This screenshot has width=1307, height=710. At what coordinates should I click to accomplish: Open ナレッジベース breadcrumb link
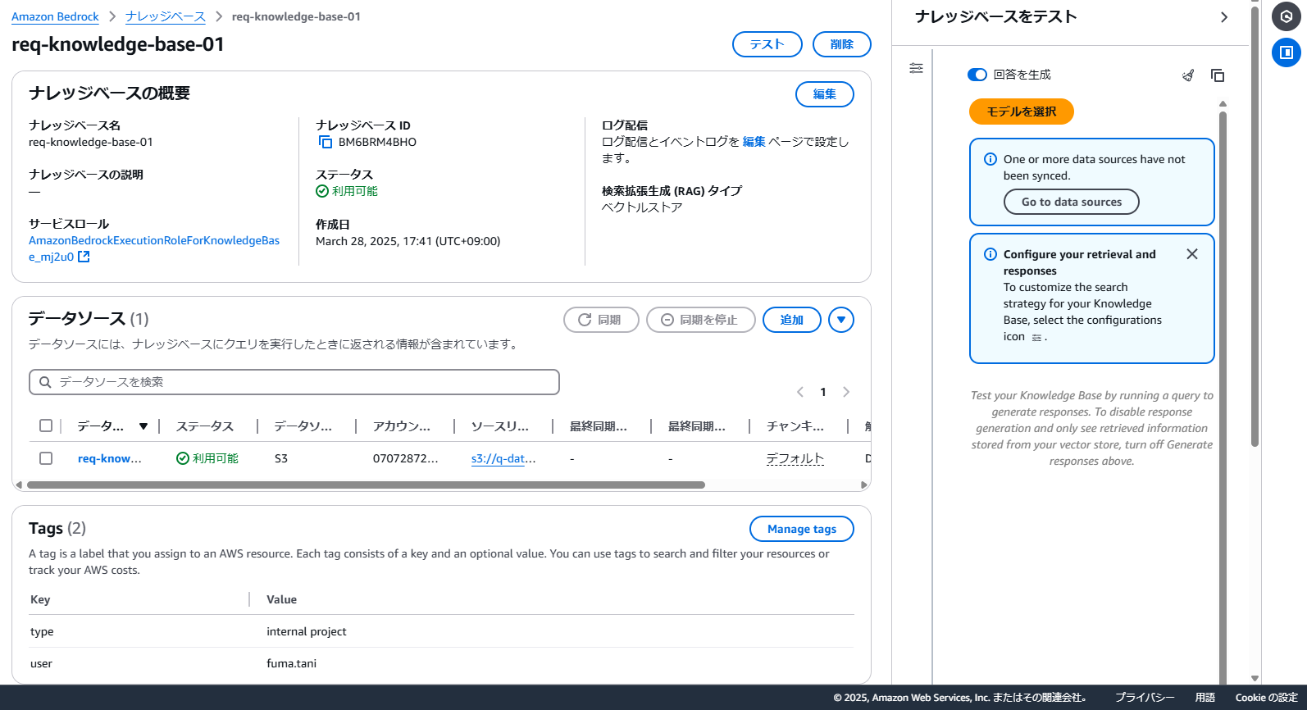coord(166,16)
